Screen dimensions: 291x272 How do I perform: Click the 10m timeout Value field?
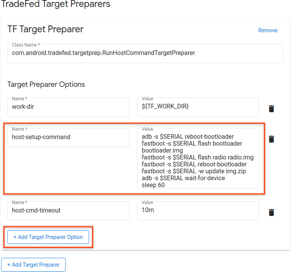click(198, 211)
